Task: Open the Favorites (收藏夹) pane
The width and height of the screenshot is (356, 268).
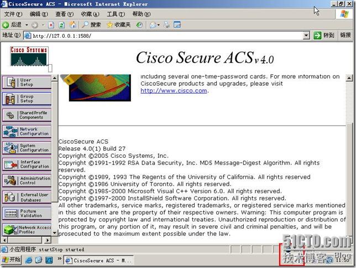Action: pyautogui.click(x=119, y=25)
